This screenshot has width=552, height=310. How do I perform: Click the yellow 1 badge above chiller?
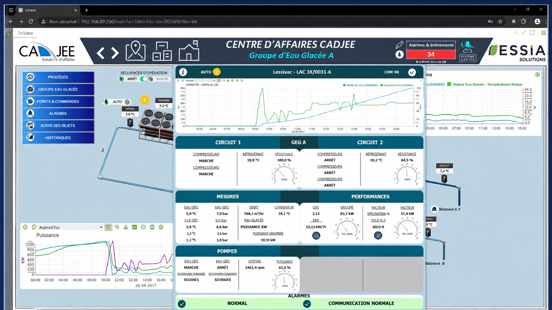coord(144,99)
